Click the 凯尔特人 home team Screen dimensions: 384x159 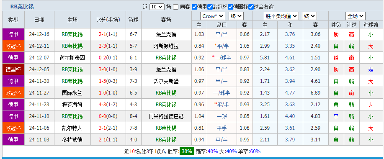72,128
